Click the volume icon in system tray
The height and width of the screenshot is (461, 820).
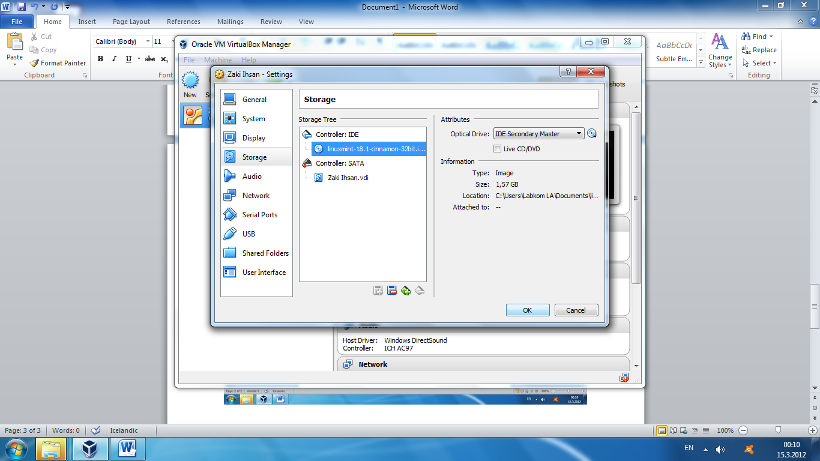click(x=720, y=449)
